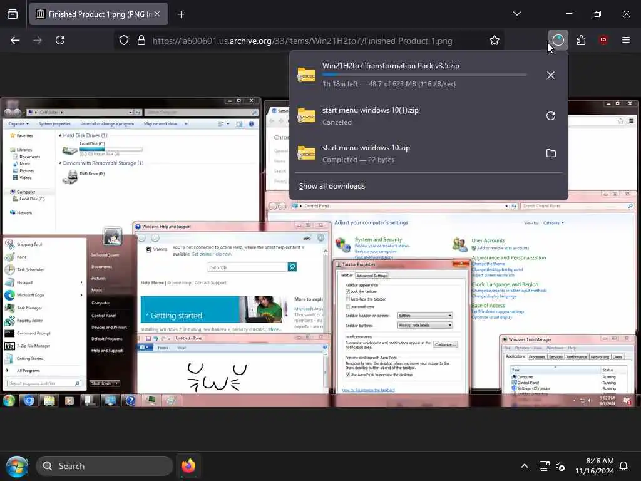Open the View by Category dropdown

pyautogui.click(x=553, y=223)
